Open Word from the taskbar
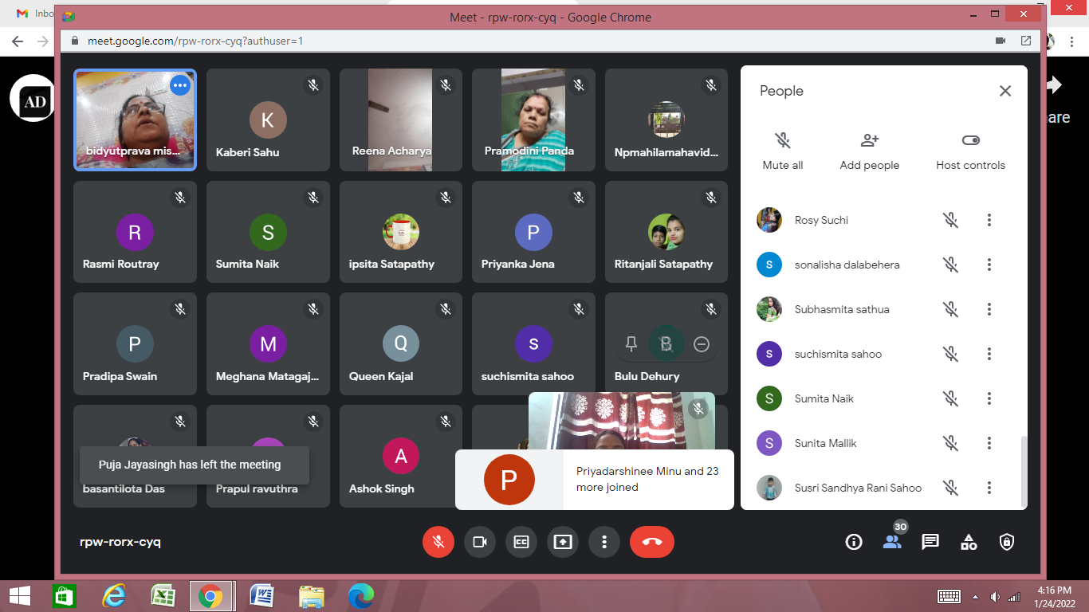Screen dimensions: 1089x612 click(261, 596)
